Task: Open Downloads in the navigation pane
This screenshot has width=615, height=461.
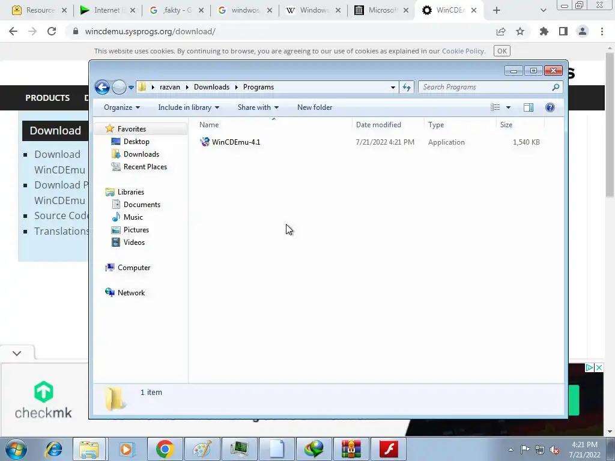Action: tap(141, 154)
